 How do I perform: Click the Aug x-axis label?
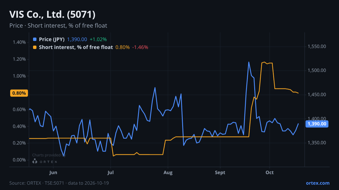coord(168,173)
